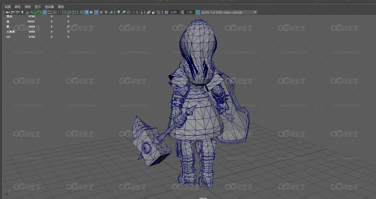Screen dimensions: 376x199
Task: Click the 2D Pan/Zoom icon
Action: click(x=32, y=12)
